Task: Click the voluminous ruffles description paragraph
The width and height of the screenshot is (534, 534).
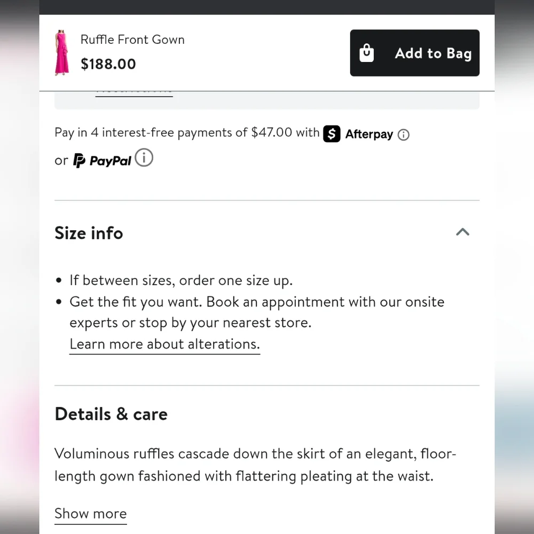Action: tap(255, 465)
